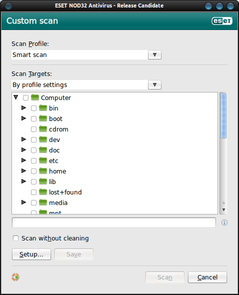Viewport: 239px width, 295px height.
Task: Select the etc tree label
Action: 53,161
